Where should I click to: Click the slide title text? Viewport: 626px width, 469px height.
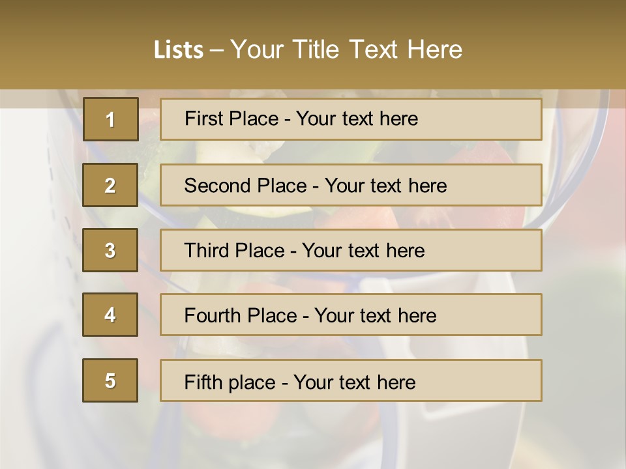click(x=308, y=50)
